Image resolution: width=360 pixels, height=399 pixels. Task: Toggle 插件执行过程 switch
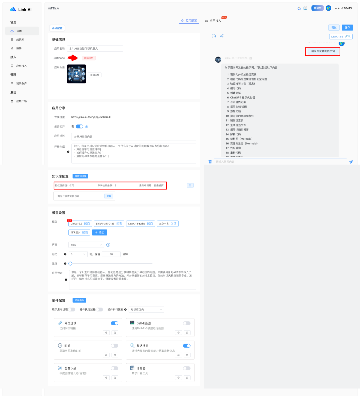(x=99, y=310)
